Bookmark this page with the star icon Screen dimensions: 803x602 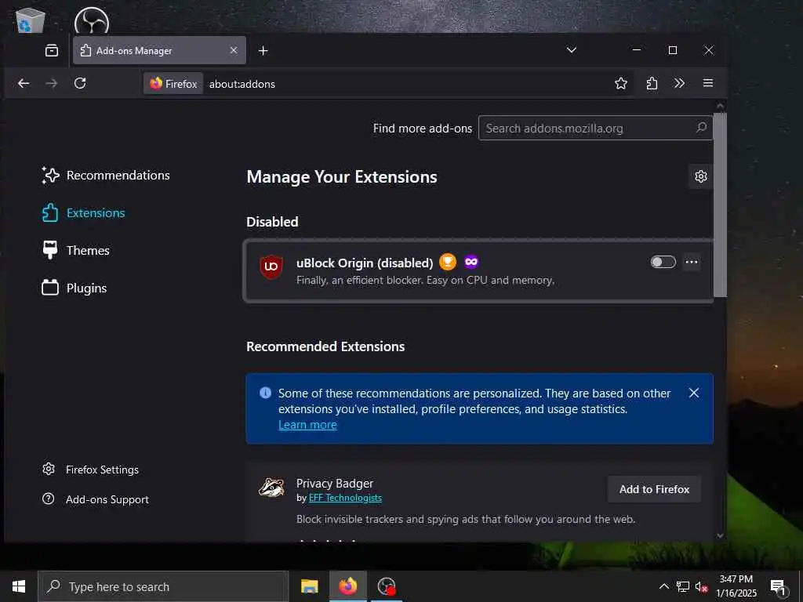tap(621, 83)
